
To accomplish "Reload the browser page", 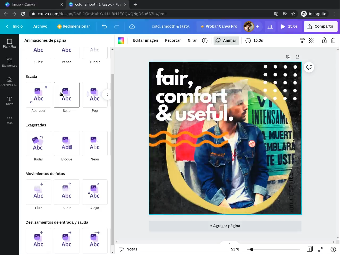I will [x=23, y=14].
